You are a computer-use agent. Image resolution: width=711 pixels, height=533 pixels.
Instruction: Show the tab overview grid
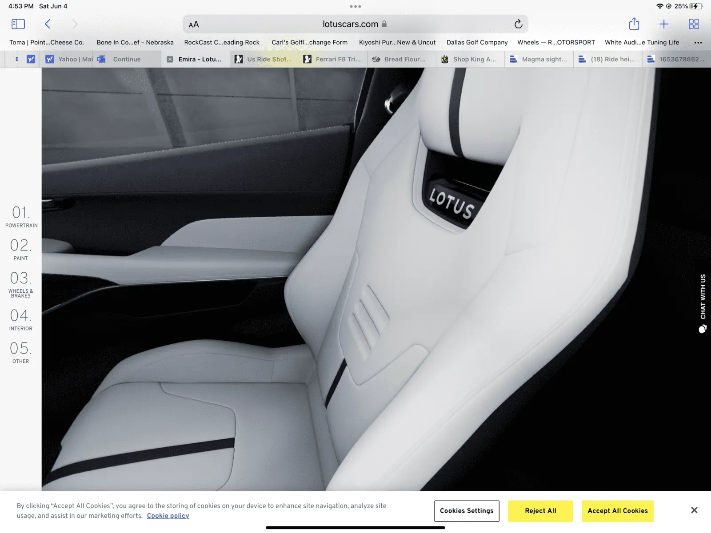tap(693, 24)
